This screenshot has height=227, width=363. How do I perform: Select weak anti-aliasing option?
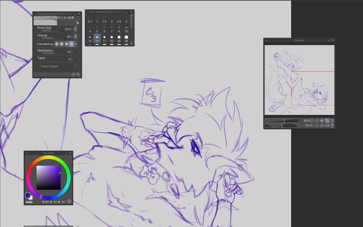coord(61,44)
